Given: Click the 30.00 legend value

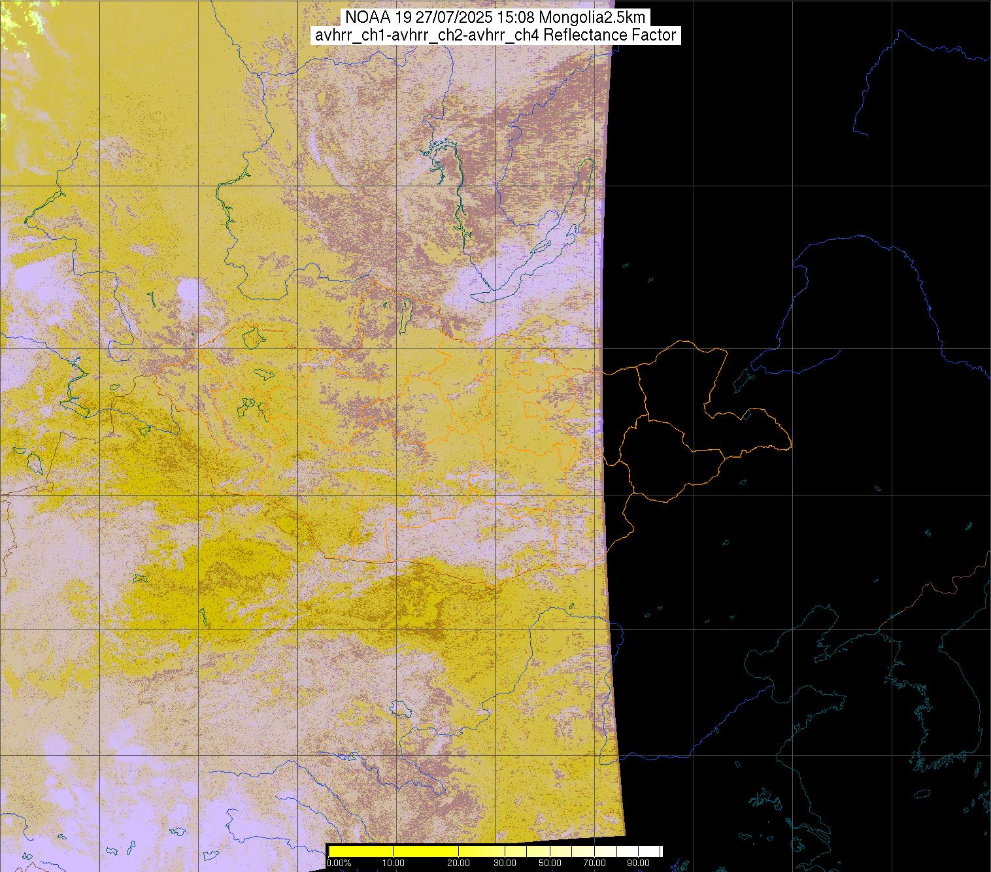Looking at the screenshot, I should pos(504,864).
